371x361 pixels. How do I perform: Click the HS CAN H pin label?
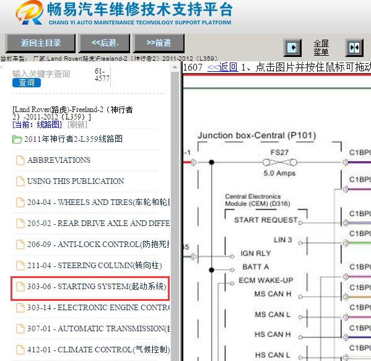[273, 334]
